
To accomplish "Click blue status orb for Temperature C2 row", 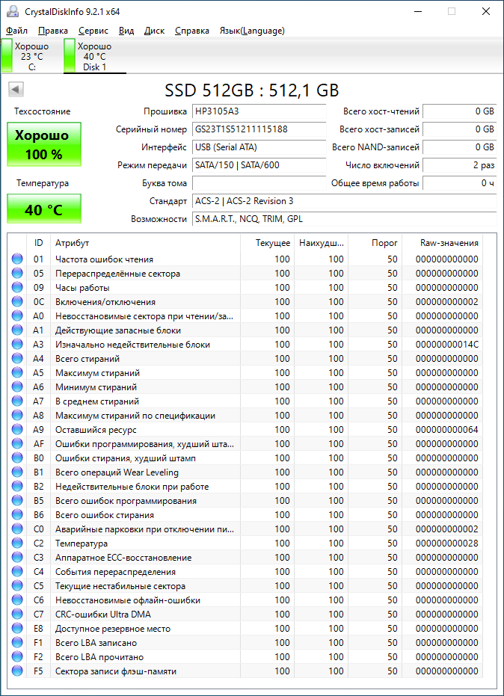I will point(17,543).
